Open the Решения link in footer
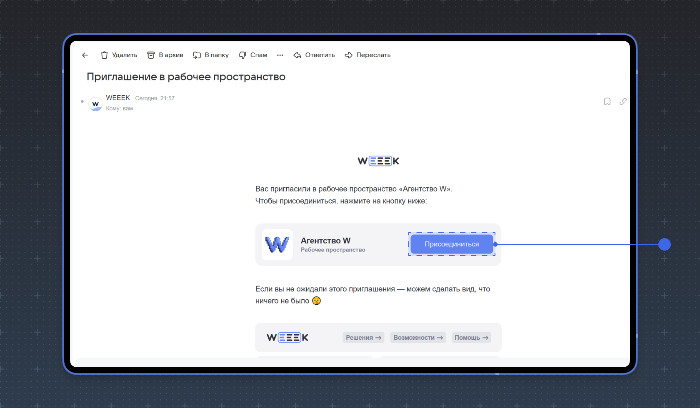 [x=363, y=338]
